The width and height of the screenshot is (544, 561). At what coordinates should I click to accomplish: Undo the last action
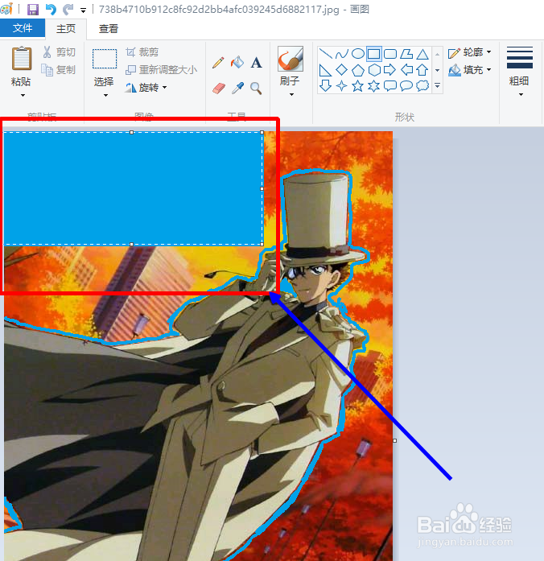(x=52, y=10)
